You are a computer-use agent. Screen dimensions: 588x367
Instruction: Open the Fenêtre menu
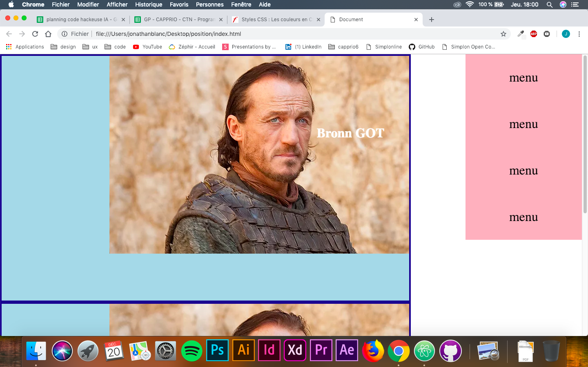(x=241, y=4)
